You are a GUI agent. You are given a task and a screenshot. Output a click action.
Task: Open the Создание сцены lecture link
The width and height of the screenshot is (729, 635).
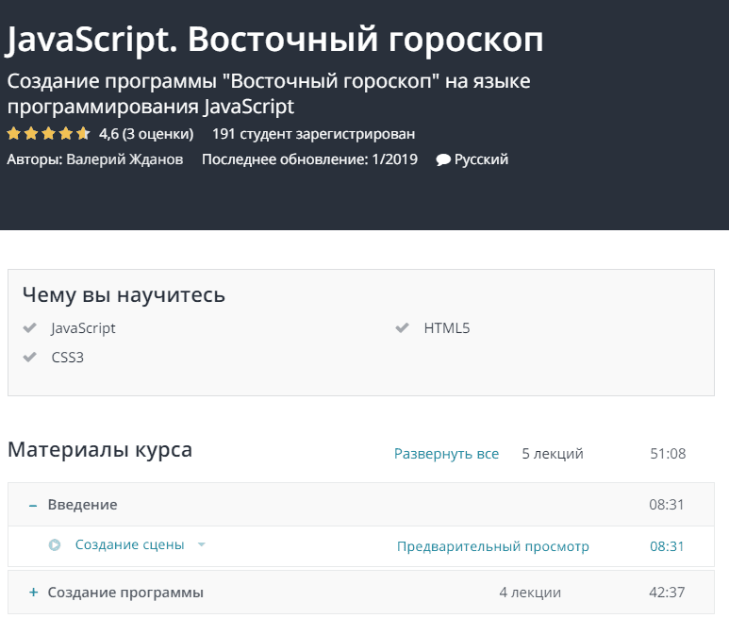tap(129, 545)
